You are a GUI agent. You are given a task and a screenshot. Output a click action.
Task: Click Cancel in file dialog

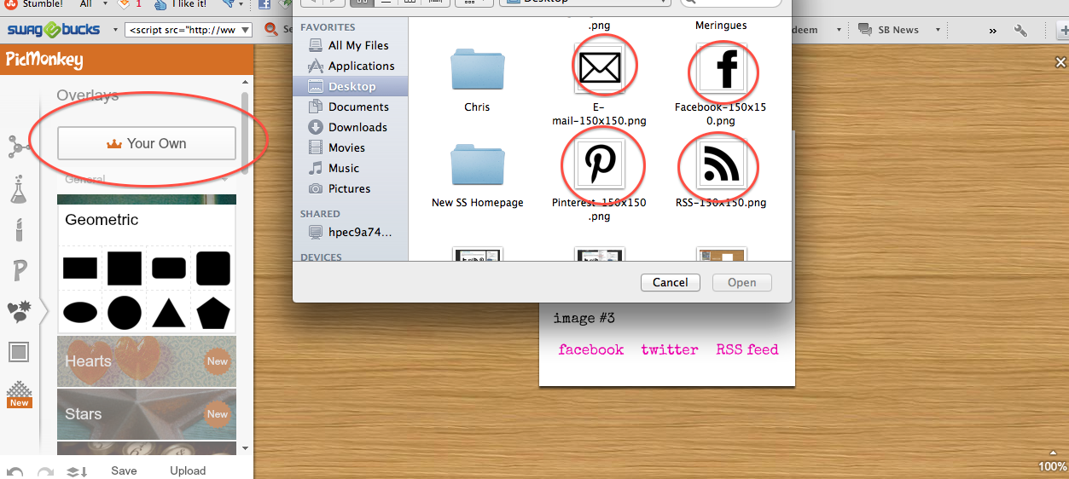click(x=671, y=283)
